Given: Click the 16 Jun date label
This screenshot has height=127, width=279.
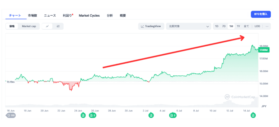Looking at the screenshot, I should coord(11,111).
